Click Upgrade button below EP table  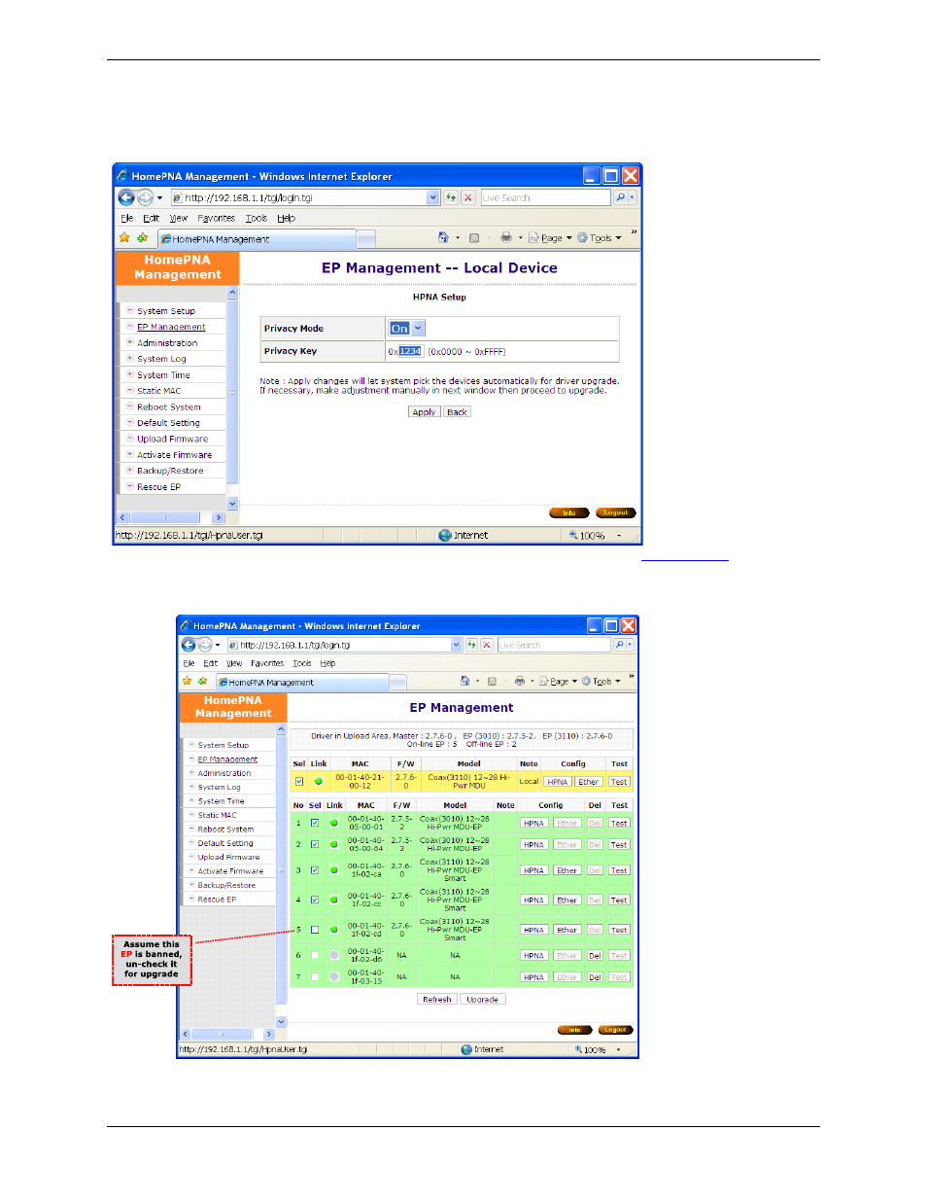pyautogui.click(x=482, y=999)
